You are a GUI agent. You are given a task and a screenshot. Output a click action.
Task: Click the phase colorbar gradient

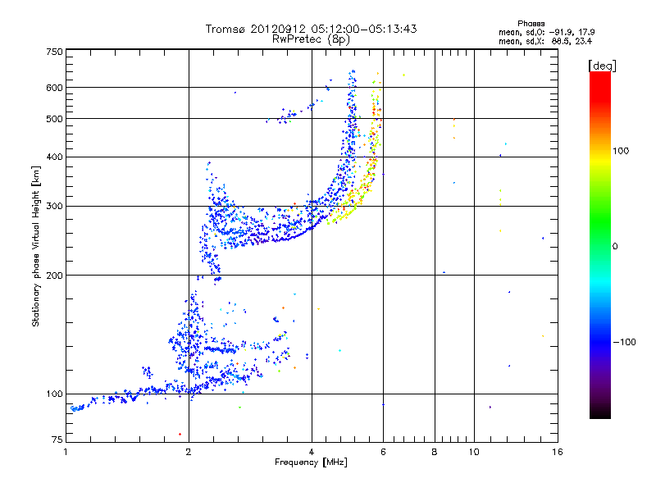tap(600, 244)
